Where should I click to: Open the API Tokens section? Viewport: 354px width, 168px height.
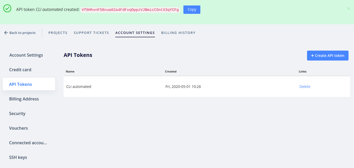point(20,84)
